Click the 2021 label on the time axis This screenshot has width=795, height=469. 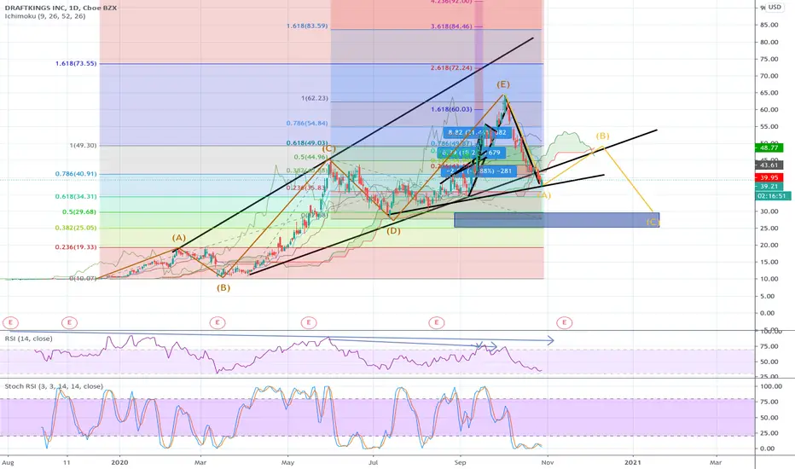click(x=632, y=462)
